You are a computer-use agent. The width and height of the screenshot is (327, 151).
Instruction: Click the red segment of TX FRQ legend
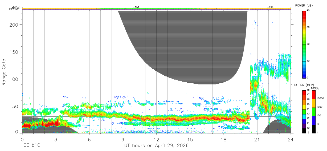coord(304,93)
